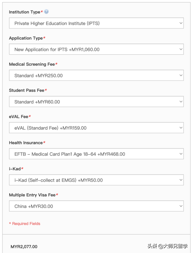Expand the Application Type dropdown
The image size is (192, 253).
pos(96,49)
